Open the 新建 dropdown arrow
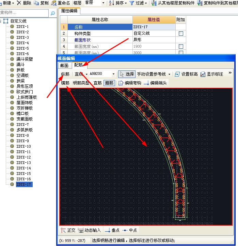 pos(13,3)
